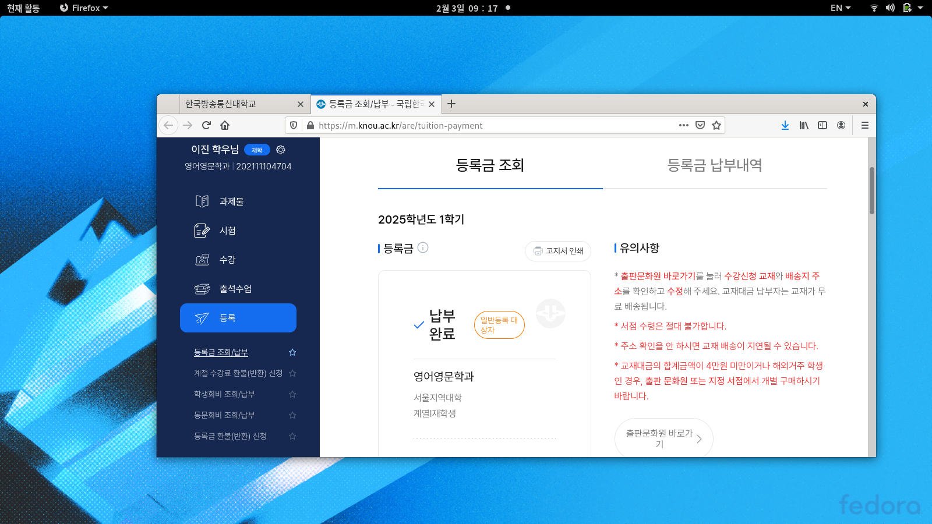This screenshot has width=932, height=524.
Task: Reload the current page
Action: pyautogui.click(x=206, y=125)
